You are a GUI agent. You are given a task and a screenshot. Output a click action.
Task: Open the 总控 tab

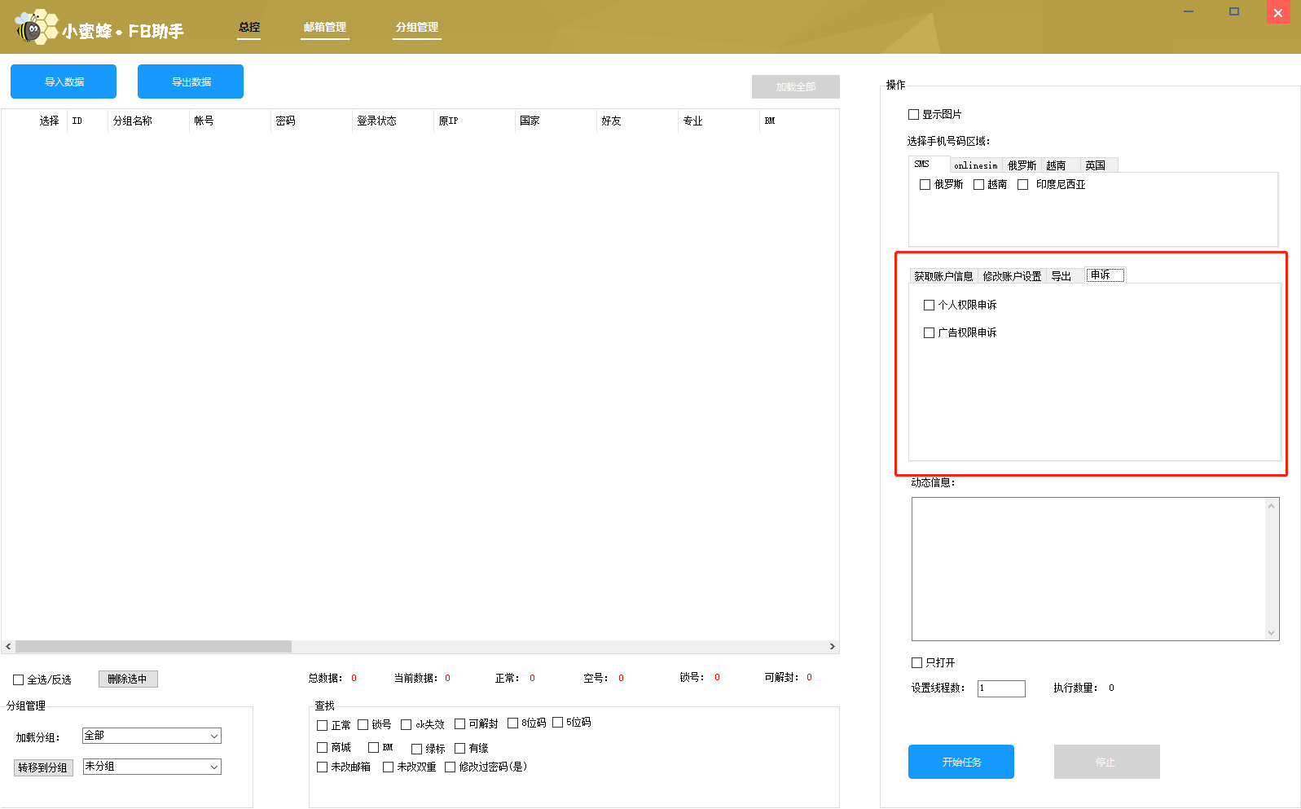coord(249,28)
